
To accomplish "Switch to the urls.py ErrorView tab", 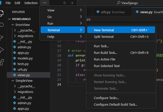I will tap(112, 12).
